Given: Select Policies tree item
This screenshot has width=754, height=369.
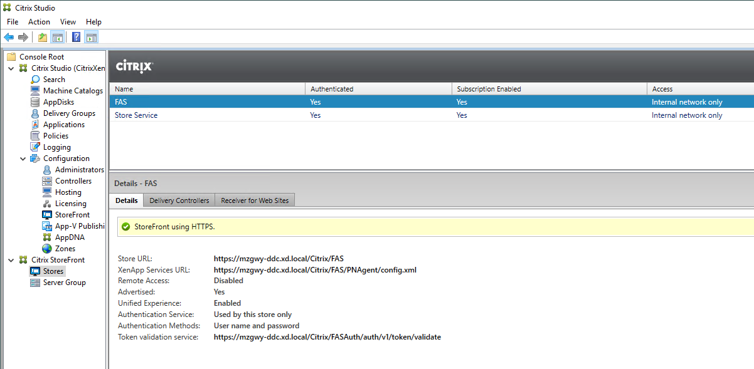Looking at the screenshot, I should pos(56,136).
